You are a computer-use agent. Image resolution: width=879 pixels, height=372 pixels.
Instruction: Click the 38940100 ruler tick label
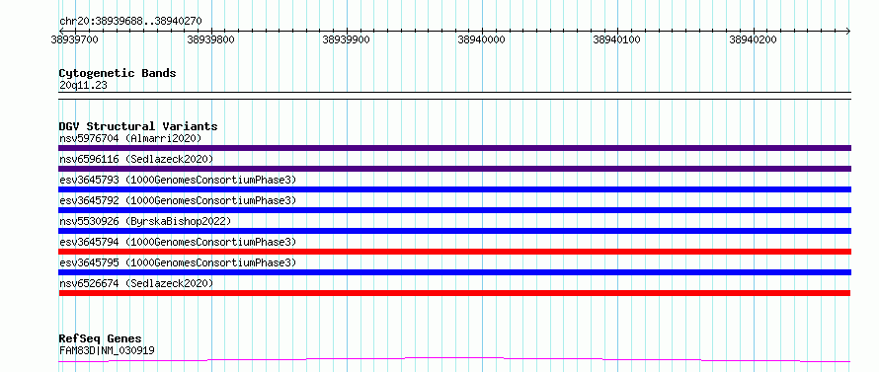(617, 39)
